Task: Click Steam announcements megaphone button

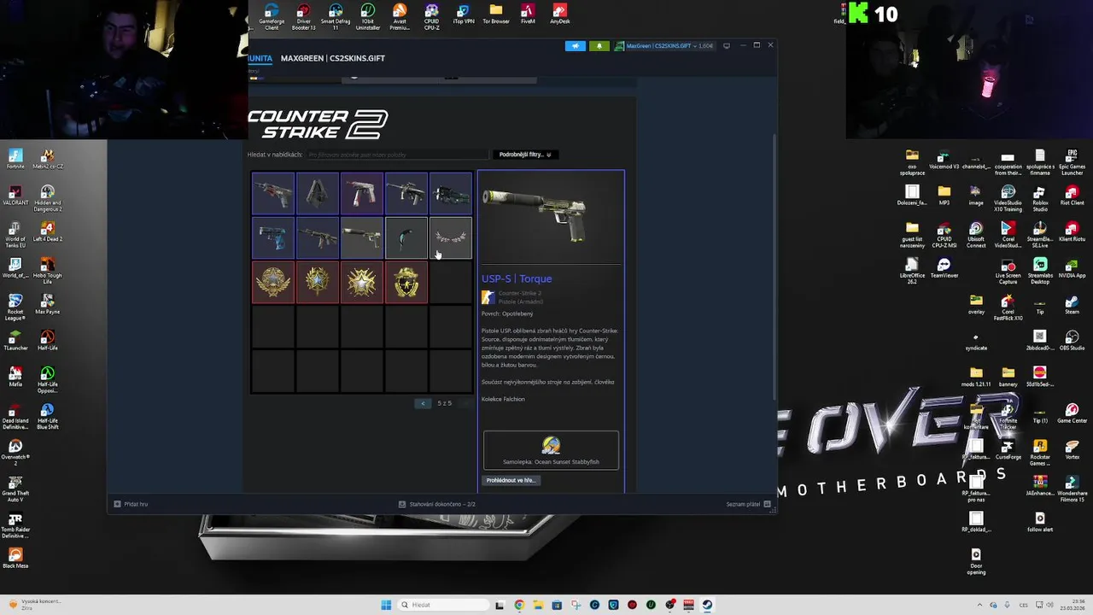Action: tap(576, 45)
